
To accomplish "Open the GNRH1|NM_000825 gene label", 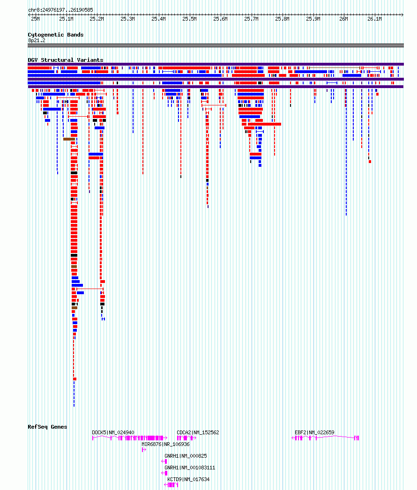I will pyautogui.click(x=186, y=456).
